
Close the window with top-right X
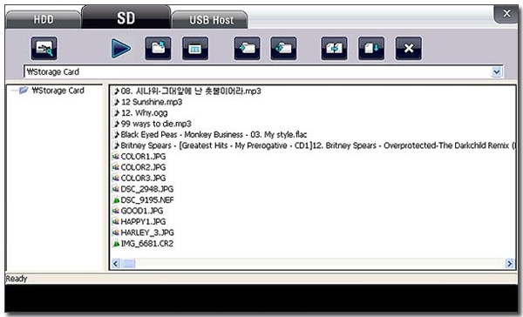[x=506, y=14]
